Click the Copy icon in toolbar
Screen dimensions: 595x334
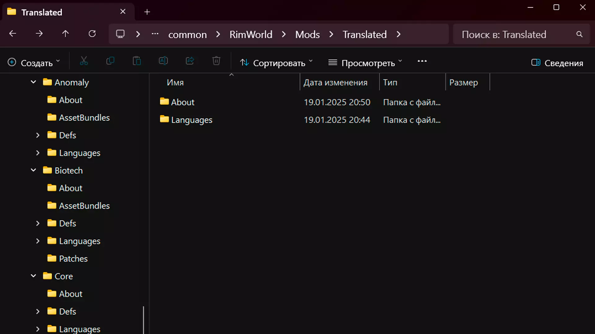tap(110, 61)
